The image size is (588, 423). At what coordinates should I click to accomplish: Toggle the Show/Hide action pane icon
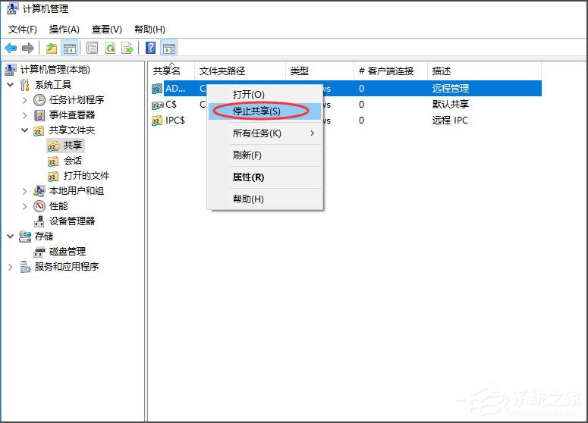coord(168,48)
